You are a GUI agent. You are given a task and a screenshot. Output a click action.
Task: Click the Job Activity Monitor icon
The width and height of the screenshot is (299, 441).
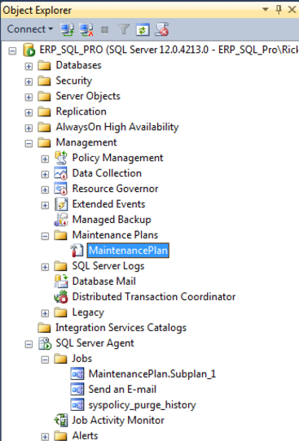(x=61, y=421)
